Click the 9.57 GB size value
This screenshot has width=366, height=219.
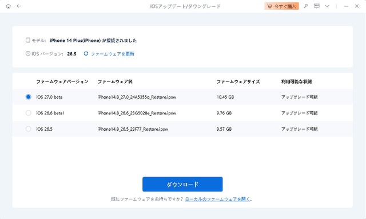click(x=224, y=129)
